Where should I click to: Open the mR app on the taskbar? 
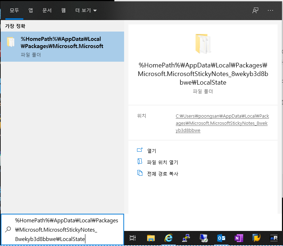(274, 238)
